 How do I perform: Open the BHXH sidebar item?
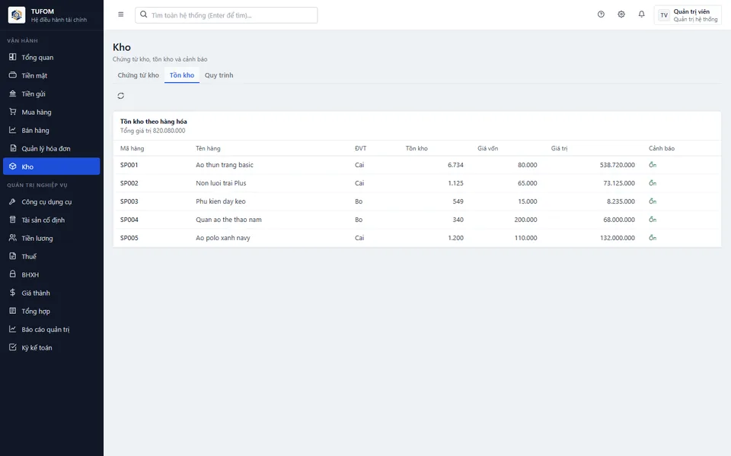pos(51,274)
